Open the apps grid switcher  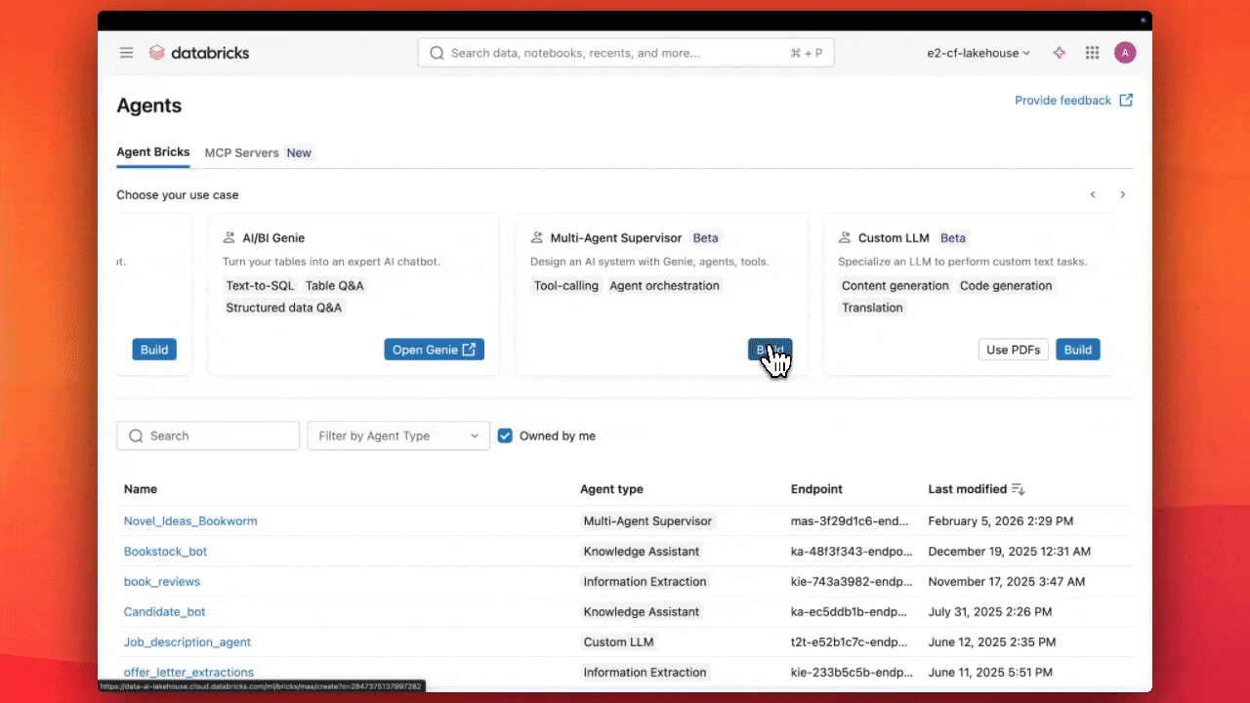(1092, 53)
